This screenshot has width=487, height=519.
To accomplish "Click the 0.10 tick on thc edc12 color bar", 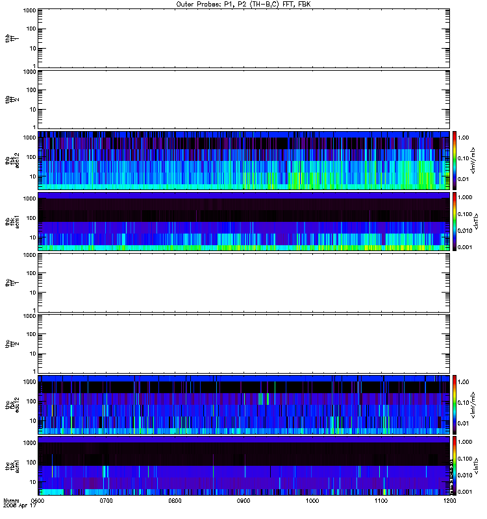I will 464,403.
